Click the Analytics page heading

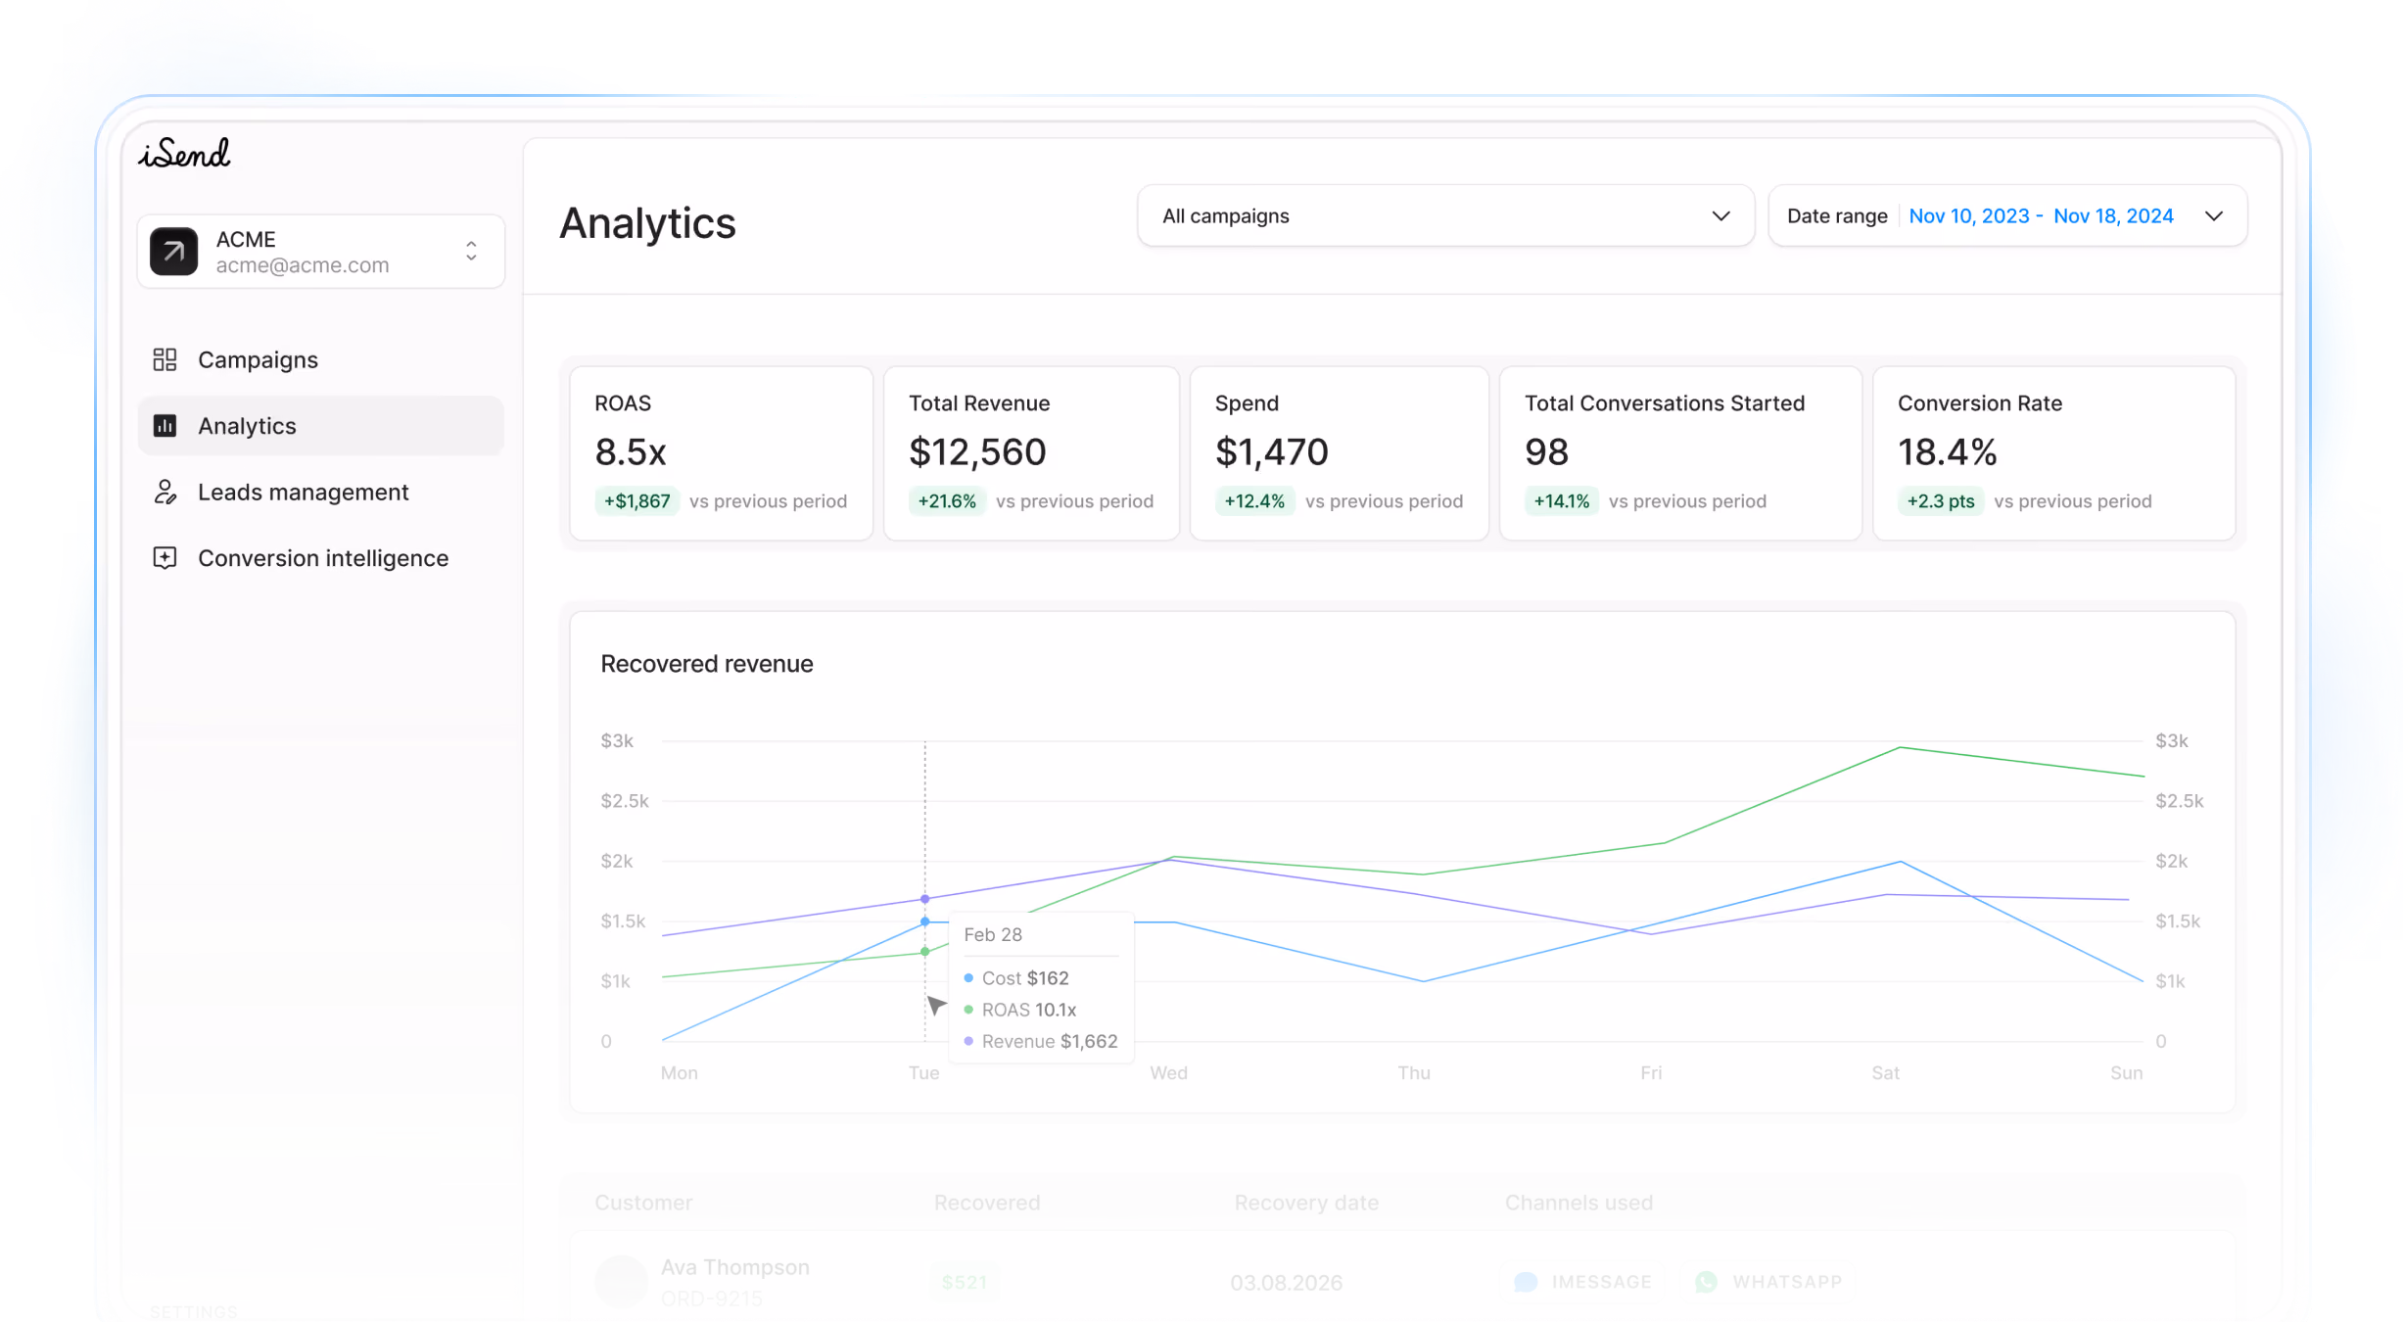tap(647, 223)
